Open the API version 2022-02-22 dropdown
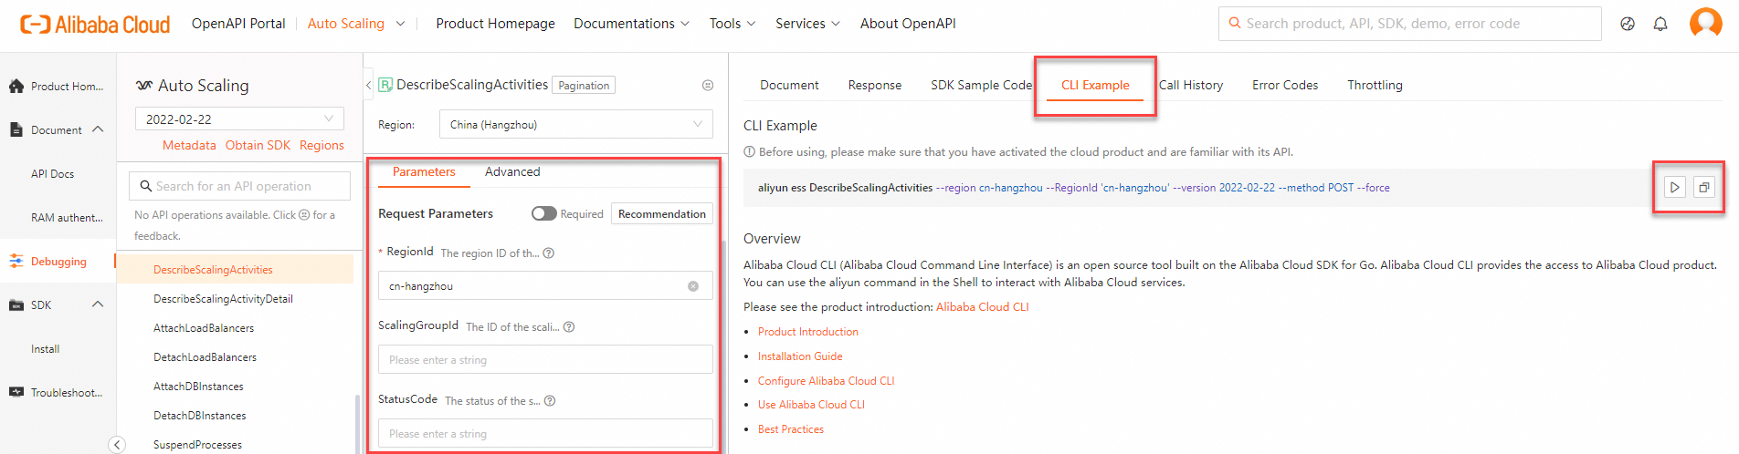 point(239,119)
